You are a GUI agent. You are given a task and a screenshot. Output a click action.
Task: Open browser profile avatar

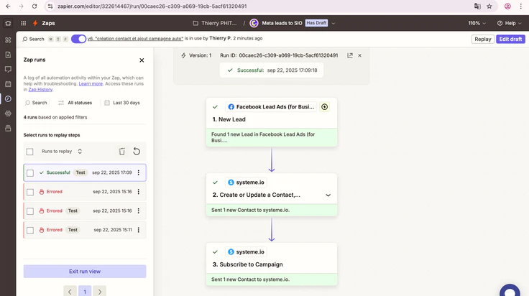click(507, 6)
